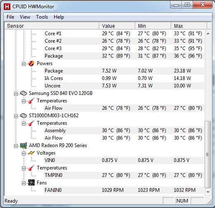Click thermometer icon under Samsung SSD Temperatures
This screenshot has width=215, height=208.
click(31, 101)
